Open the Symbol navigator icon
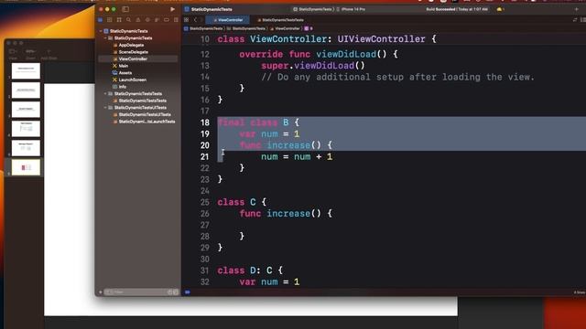The height and width of the screenshot is (329, 586). 119,20
